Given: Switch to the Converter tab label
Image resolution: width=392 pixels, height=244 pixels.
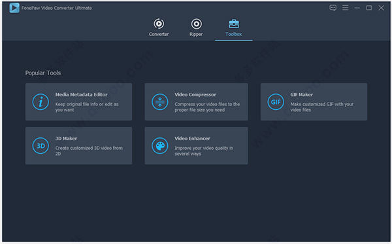Looking at the screenshot, I should point(159,34).
